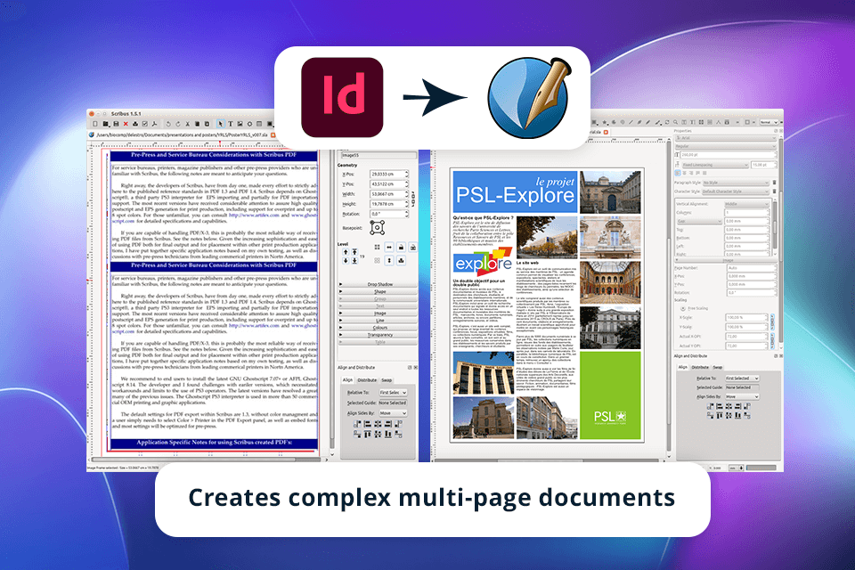The image size is (855, 570).
Task: Click Save icon in left Scribus toolbar
Action: [x=116, y=125]
